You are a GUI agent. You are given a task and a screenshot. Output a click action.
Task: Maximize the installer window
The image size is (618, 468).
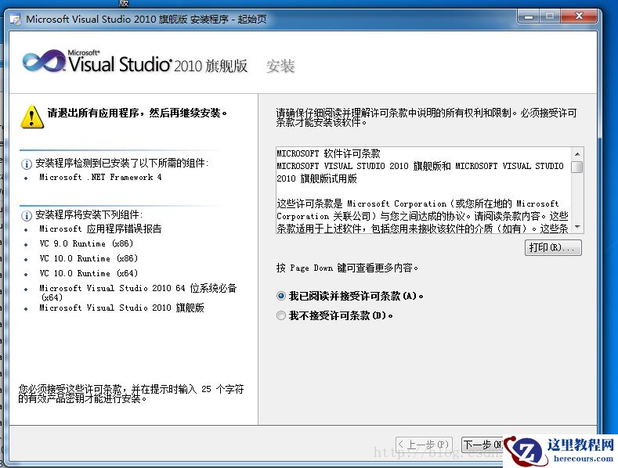[550, 16]
